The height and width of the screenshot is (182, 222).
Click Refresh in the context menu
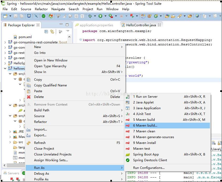click(x=75, y=143)
